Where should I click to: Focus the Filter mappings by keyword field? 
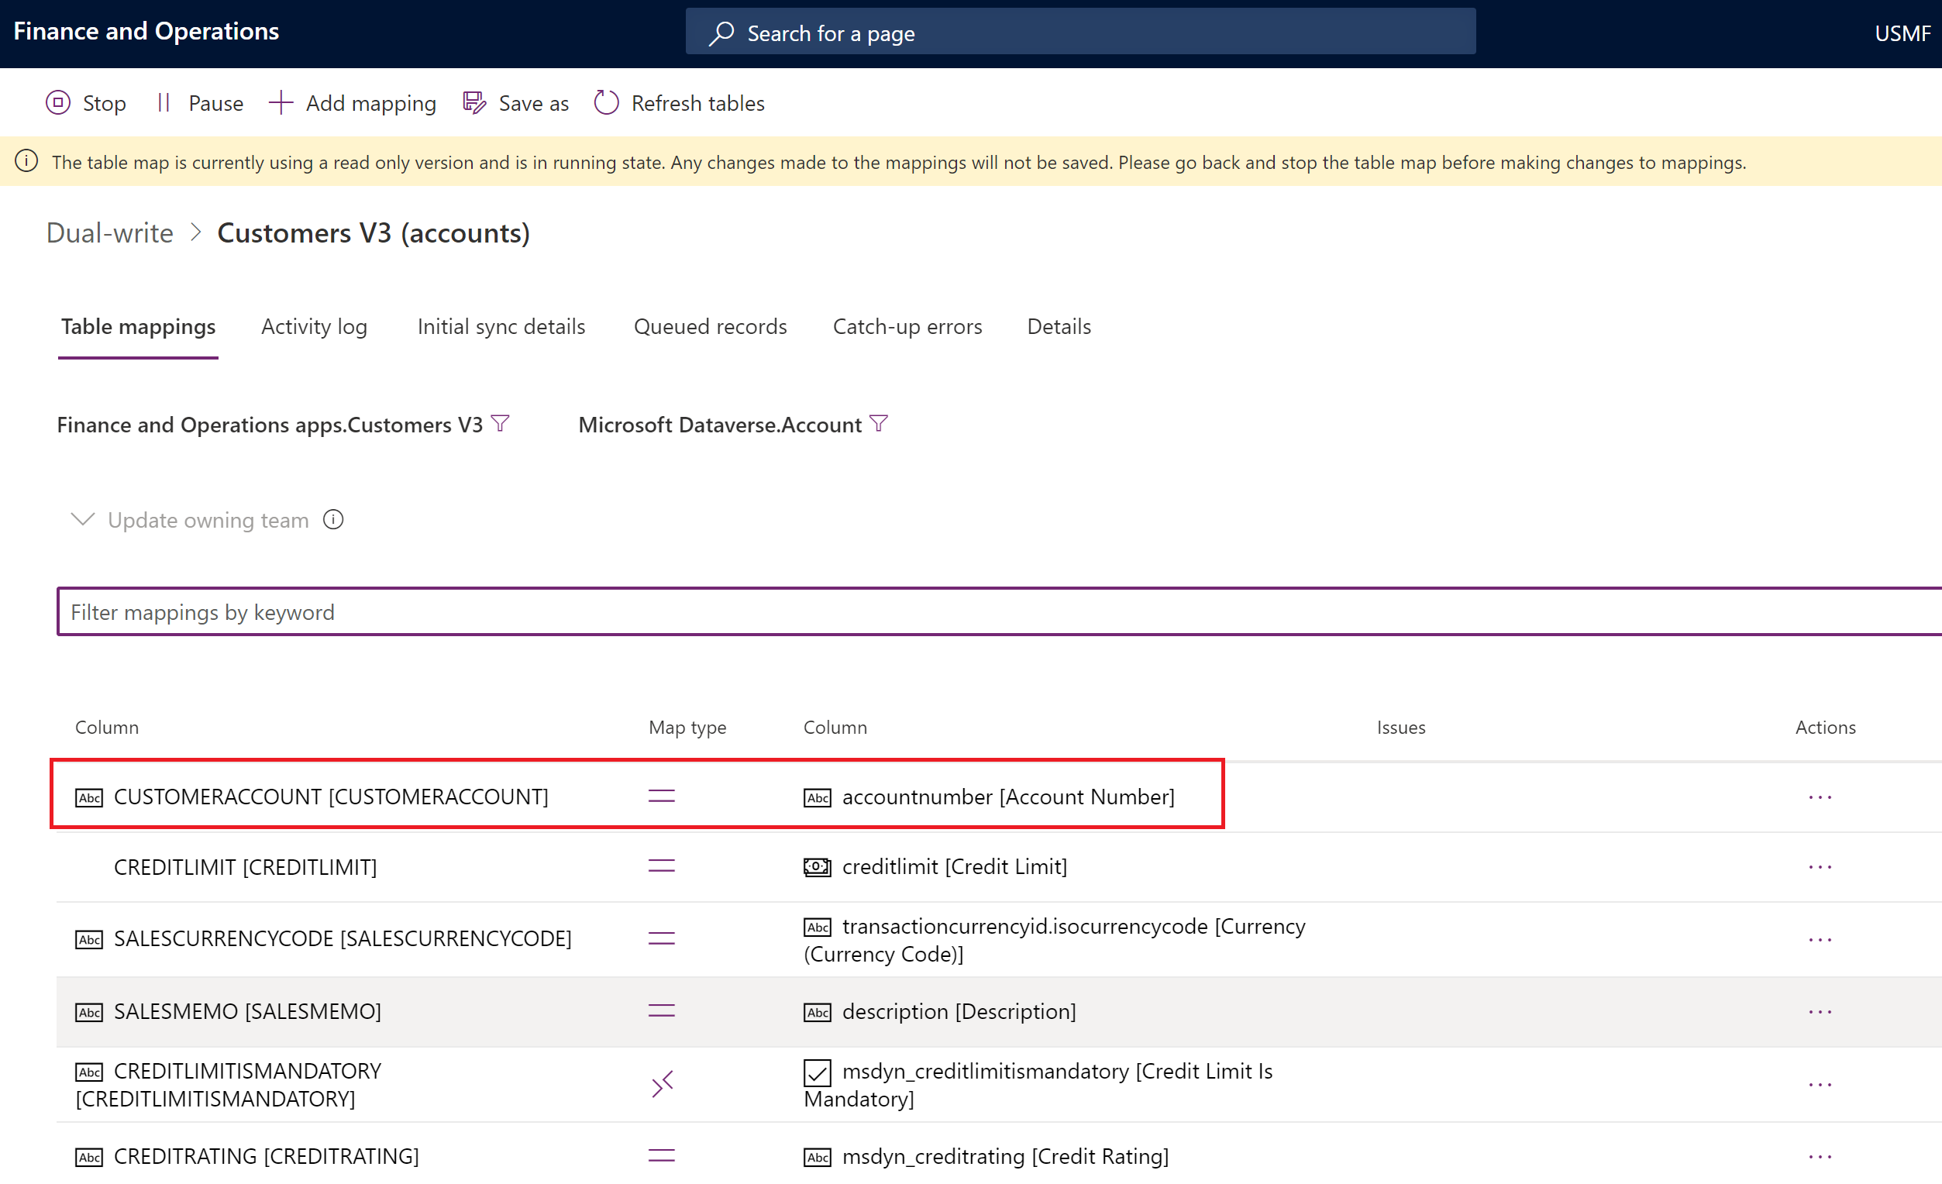pos(1000,611)
